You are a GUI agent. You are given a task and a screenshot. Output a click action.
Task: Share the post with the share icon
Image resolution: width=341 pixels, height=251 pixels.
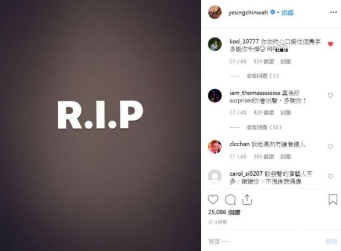coord(247,199)
